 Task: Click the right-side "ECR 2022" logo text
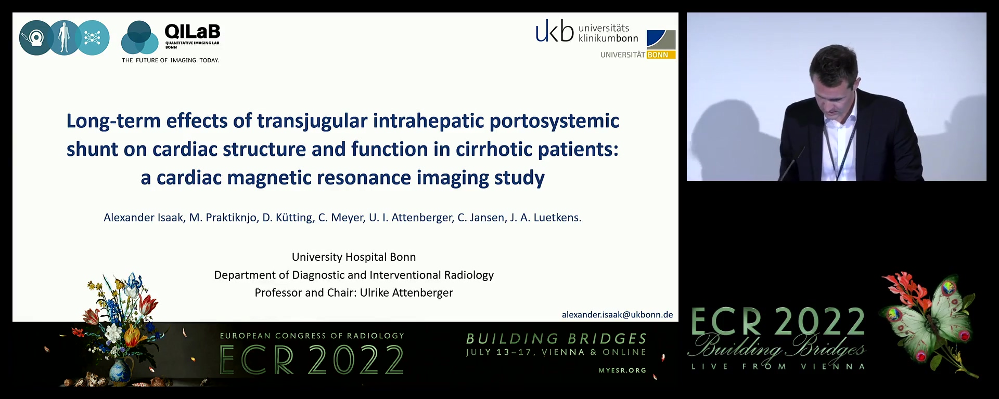click(x=778, y=322)
